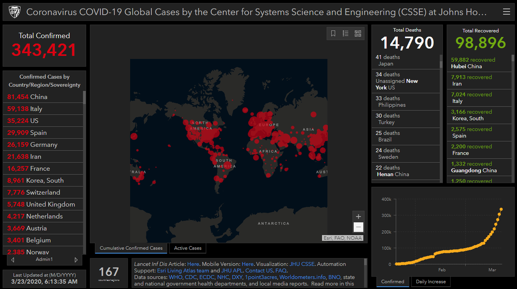Click Brazil 25 deaths entry
Viewport: 517px width, 289px height.
[x=405, y=136]
